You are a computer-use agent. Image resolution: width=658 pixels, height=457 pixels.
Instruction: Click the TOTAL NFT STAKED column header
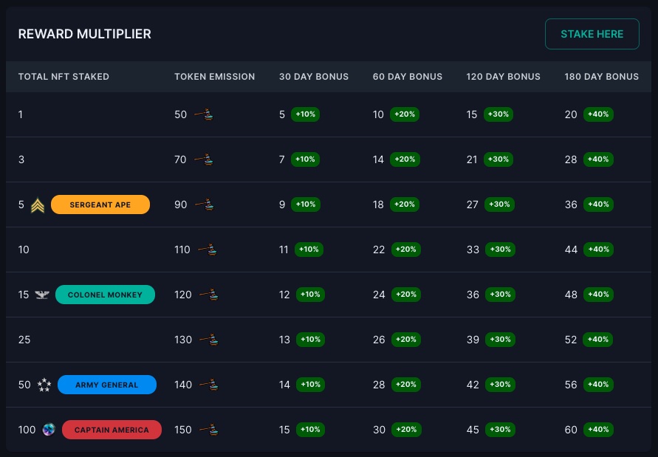64,77
